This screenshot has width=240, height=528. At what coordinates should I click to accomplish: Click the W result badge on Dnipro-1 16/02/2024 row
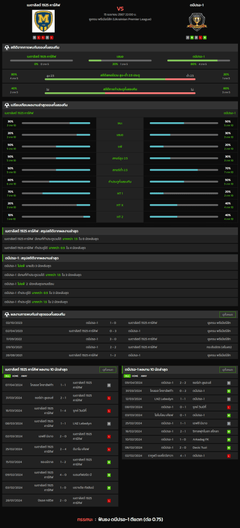pyautogui.click(x=229, y=432)
